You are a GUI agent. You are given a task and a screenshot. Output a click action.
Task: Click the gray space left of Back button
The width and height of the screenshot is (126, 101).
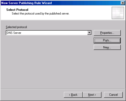[x=32, y=95]
